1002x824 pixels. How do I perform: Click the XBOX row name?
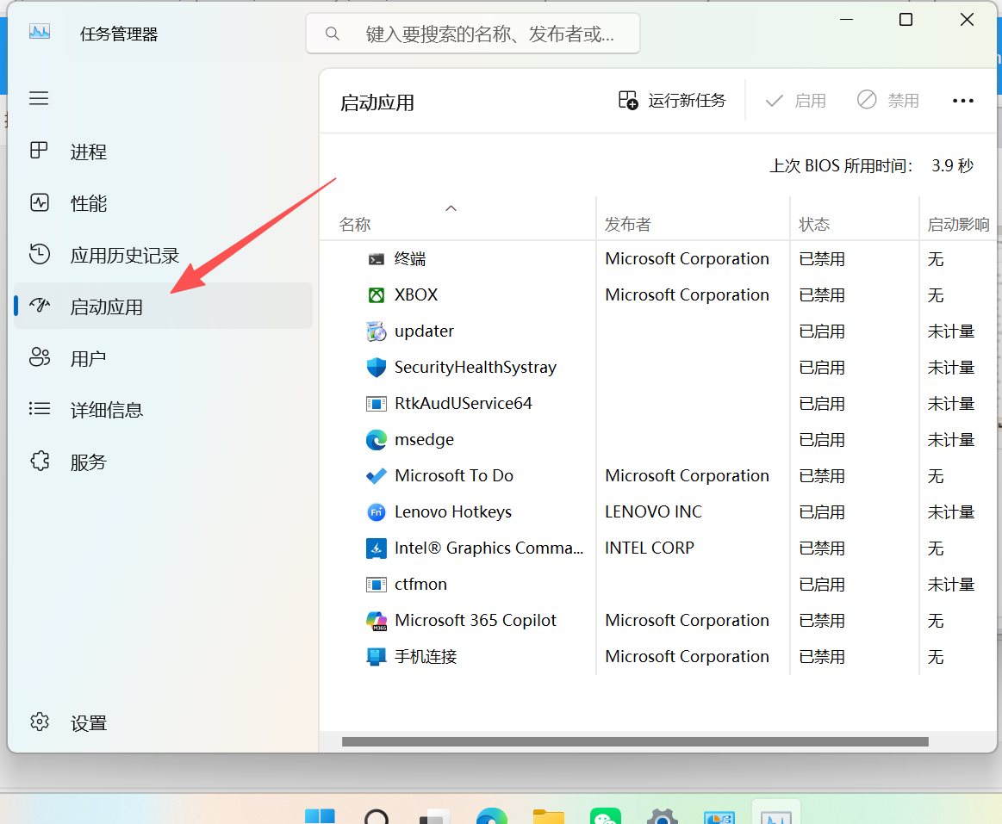(x=416, y=295)
